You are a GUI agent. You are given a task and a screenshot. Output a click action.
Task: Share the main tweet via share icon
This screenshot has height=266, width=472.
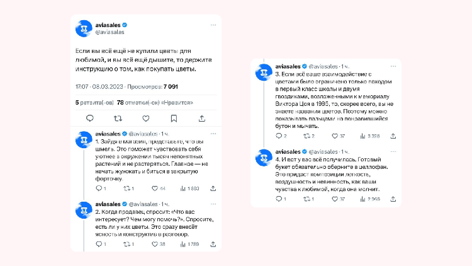[x=201, y=118]
